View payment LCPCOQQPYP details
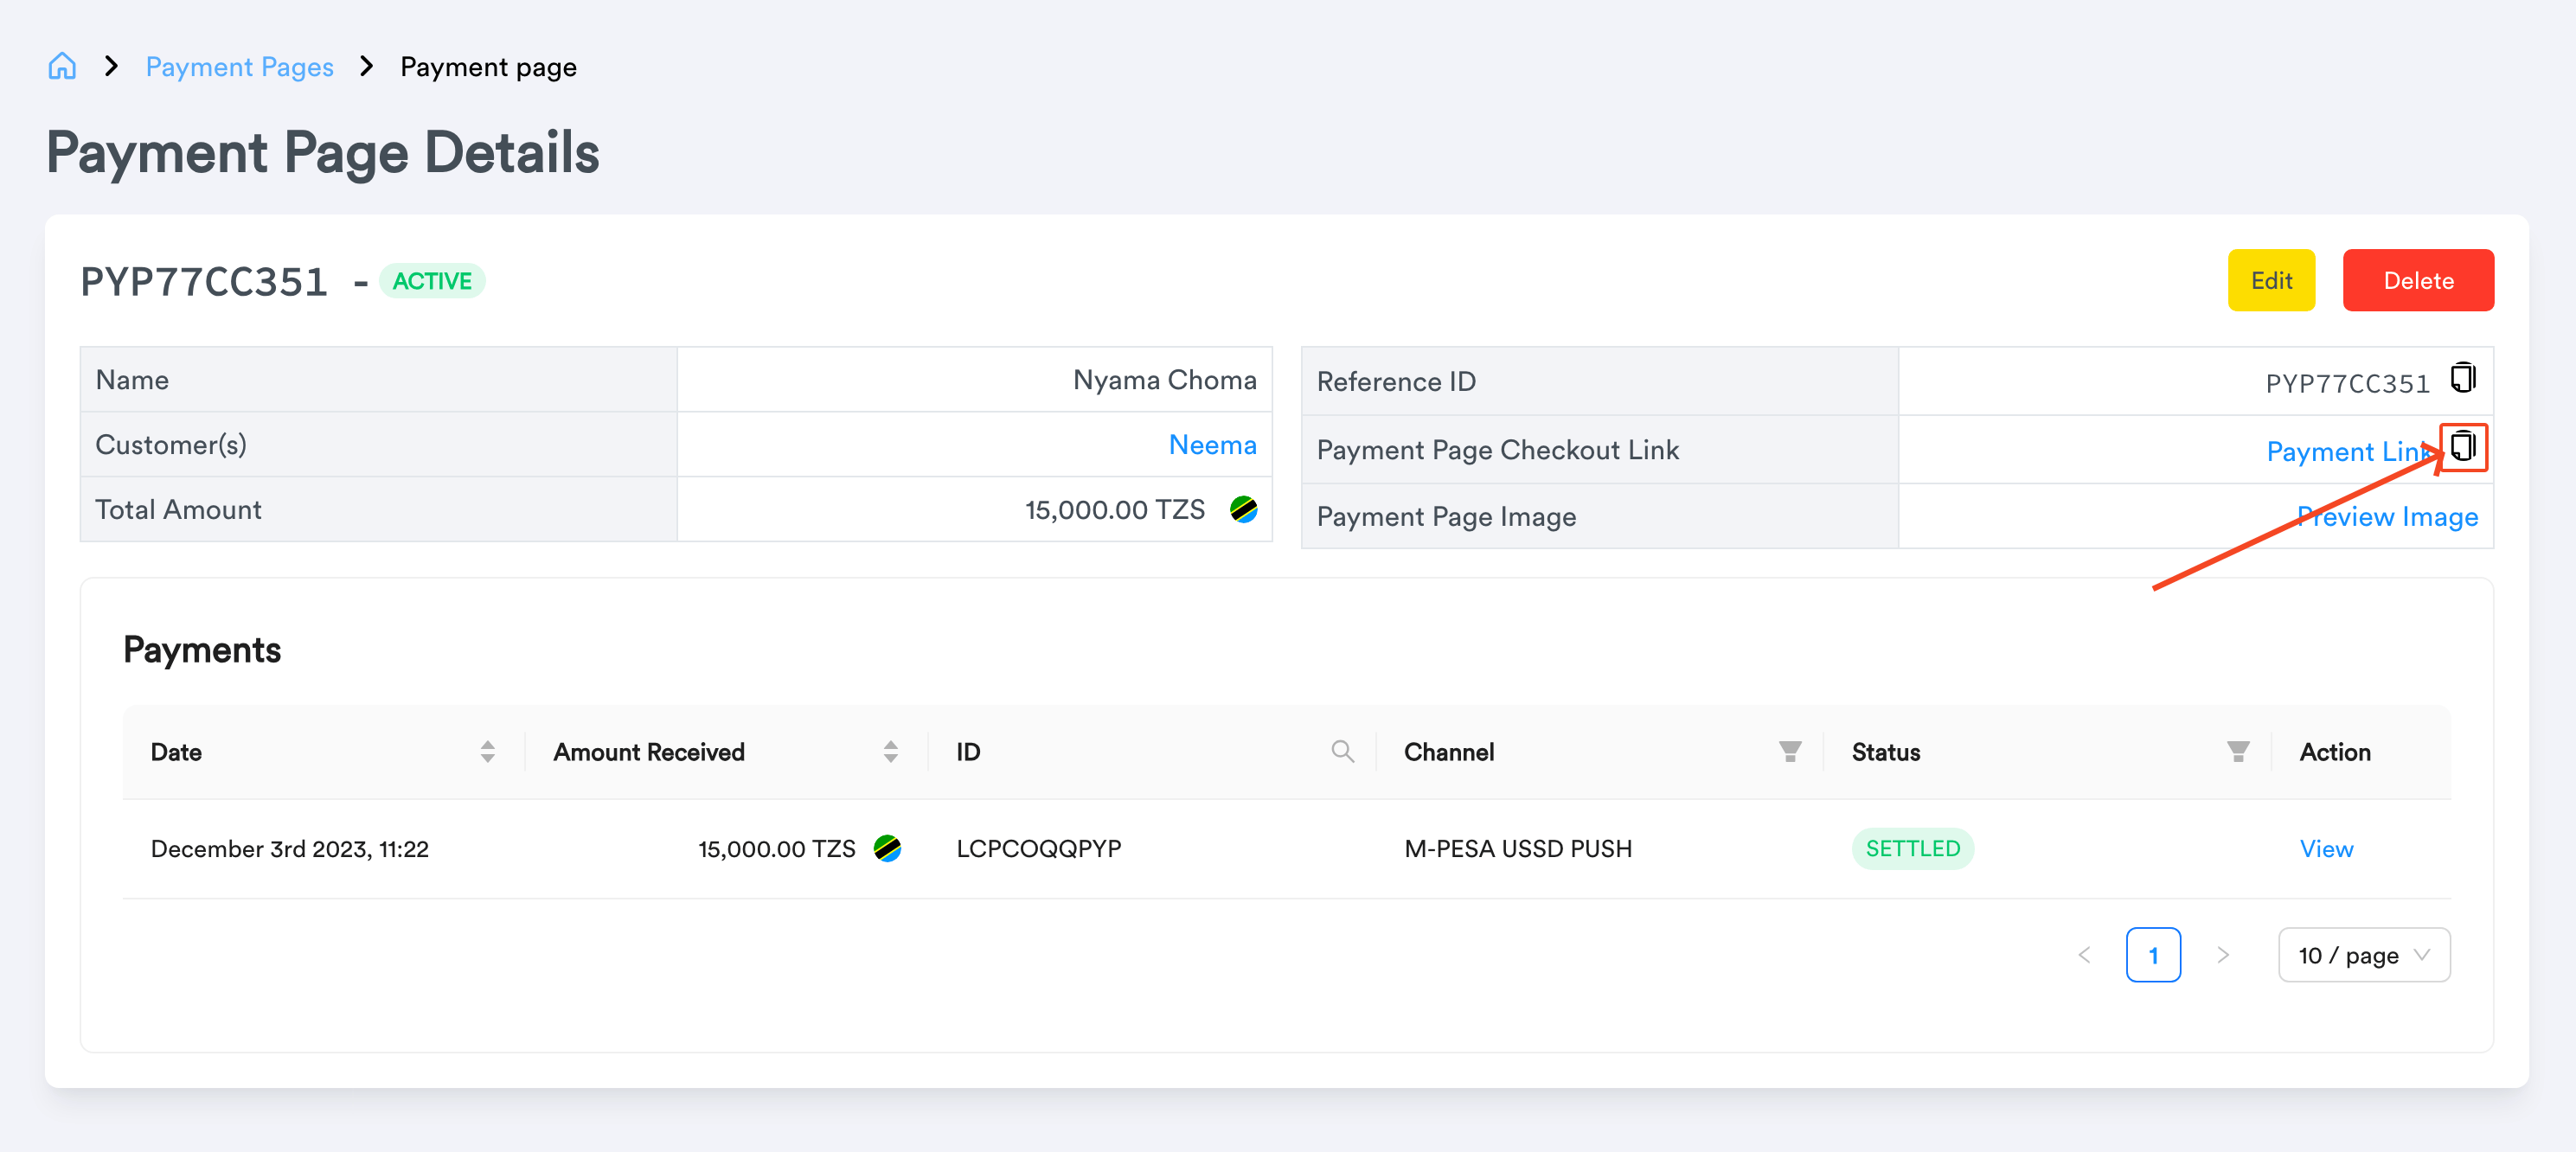Screen dimensions: 2576x1152 [2326, 848]
